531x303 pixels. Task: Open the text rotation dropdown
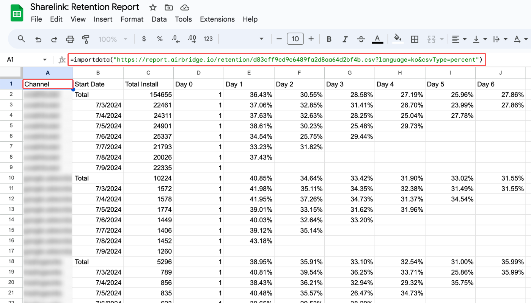(520, 39)
